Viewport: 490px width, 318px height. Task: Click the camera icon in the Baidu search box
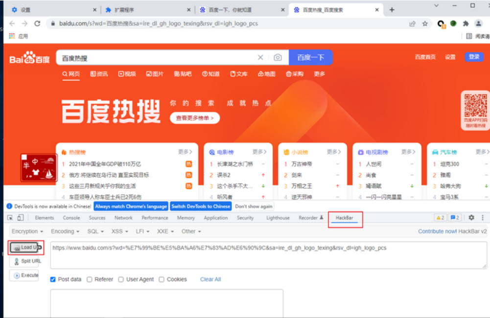[x=278, y=57]
